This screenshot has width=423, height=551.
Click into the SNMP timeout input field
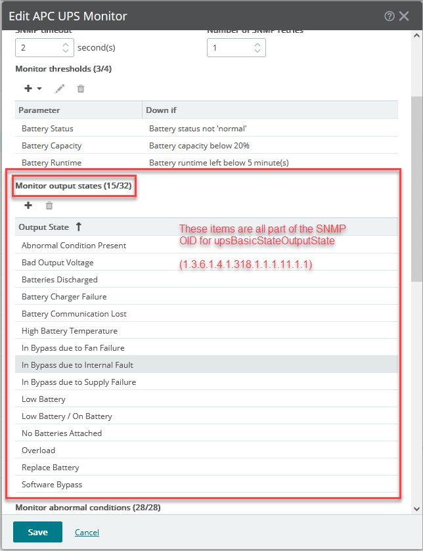pos(36,48)
